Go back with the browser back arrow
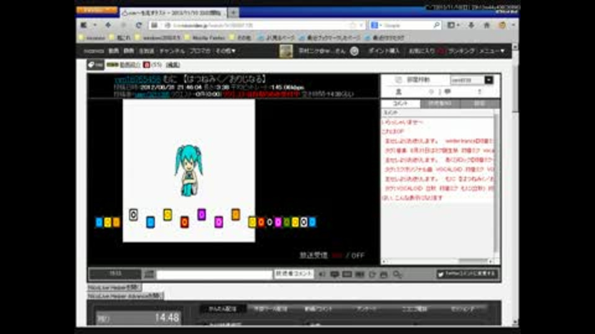Viewport: 595px width, 334px height. pyautogui.click(x=108, y=25)
